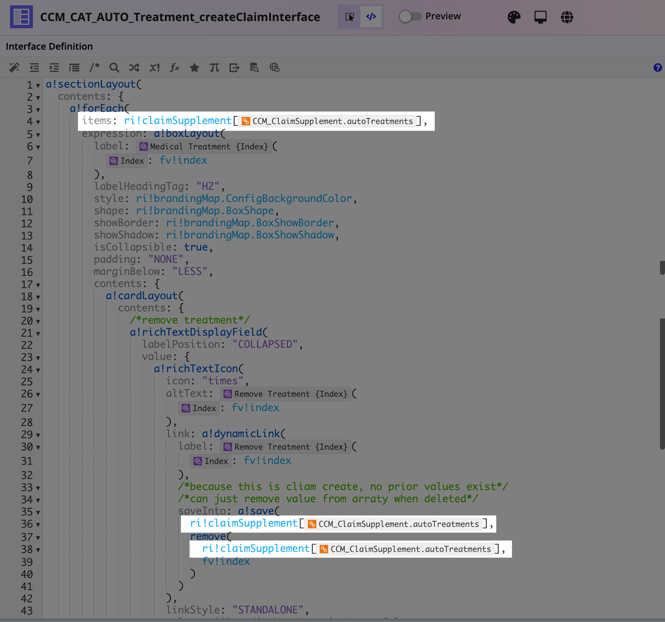Click ri!brandingMap.BoxShowShadow on line 13

[250, 235]
